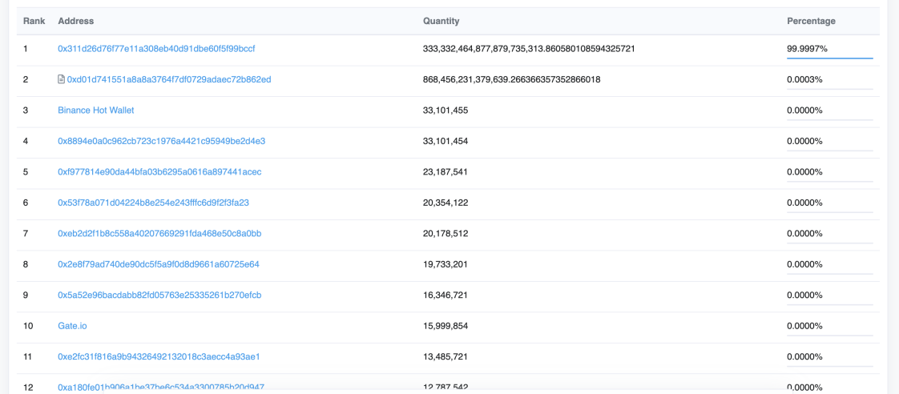Open address 0x8894e0a0c962cb723c1976a4421c95949be2d4e3
The height and width of the screenshot is (394, 899).
point(162,141)
